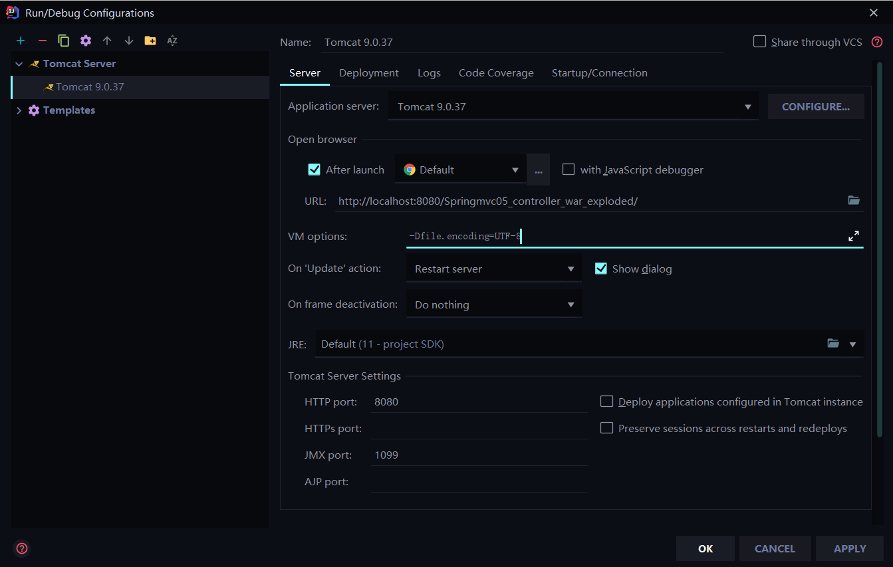Open On frame deactivation dropdown
This screenshot has width=893, height=567.
pyautogui.click(x=494, y=304)
